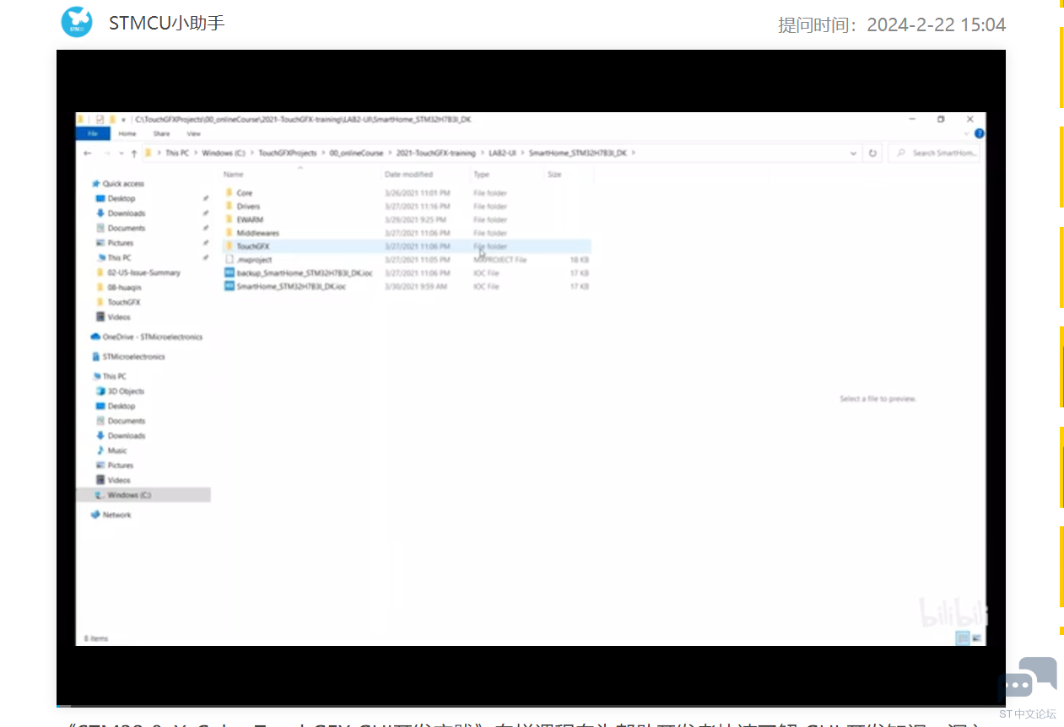Image resolution: width=1064 pixels, height=727 pixels.
Task: Select the Drivers folder
Action: 248,207
